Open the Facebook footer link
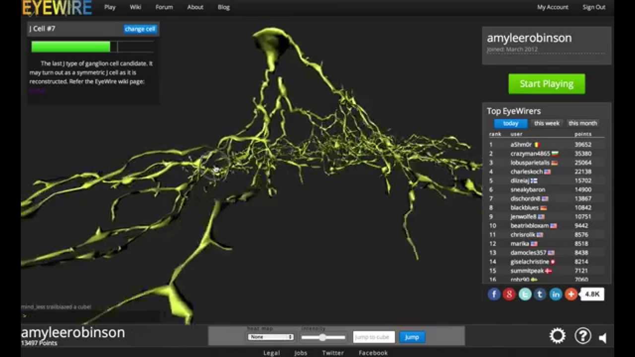The image size is (635, 357). 373,353
